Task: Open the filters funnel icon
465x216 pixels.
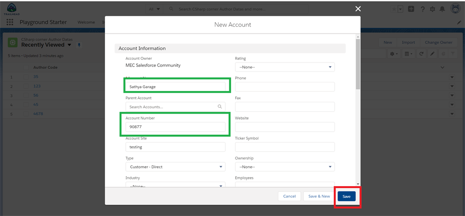Action: tap(453, 54)
